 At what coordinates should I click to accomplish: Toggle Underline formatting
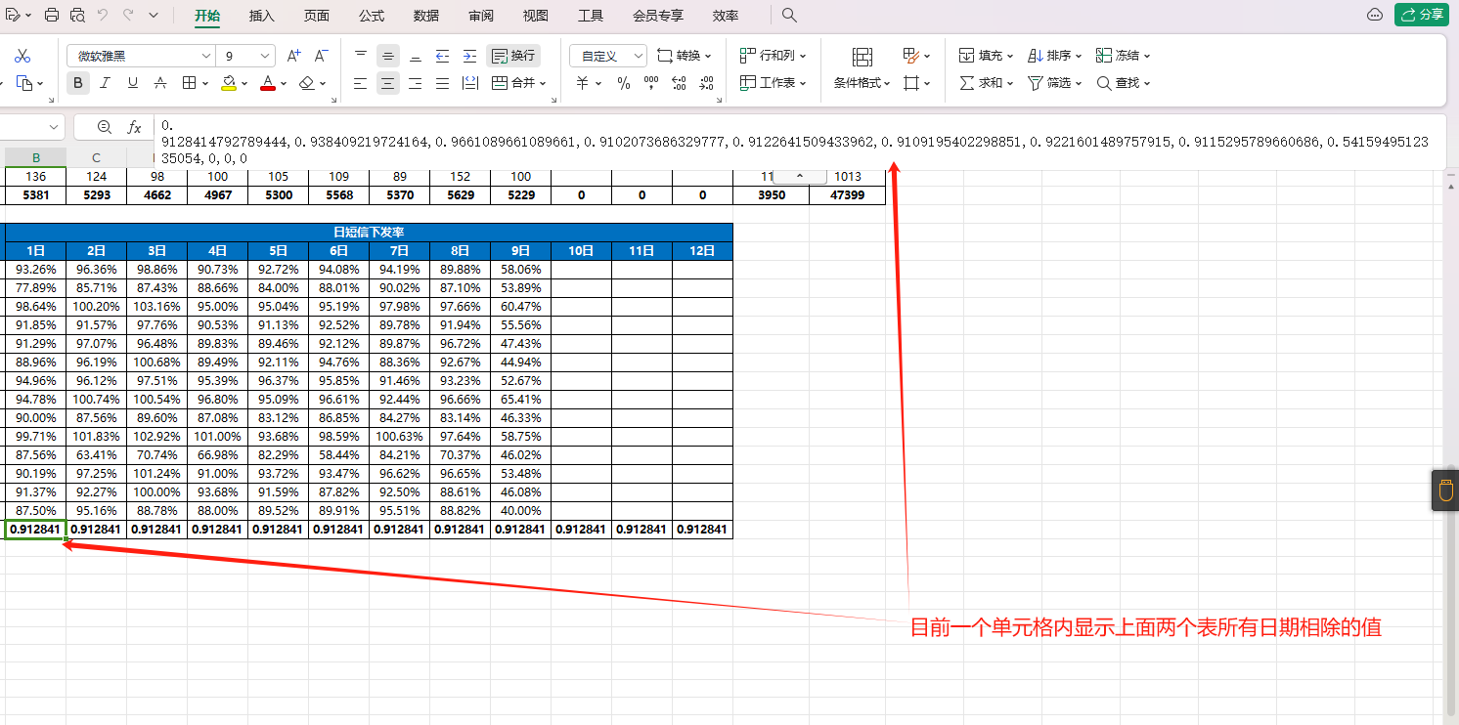(133, 83)
